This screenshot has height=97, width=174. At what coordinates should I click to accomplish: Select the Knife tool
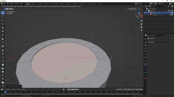[x=3, y=61]
